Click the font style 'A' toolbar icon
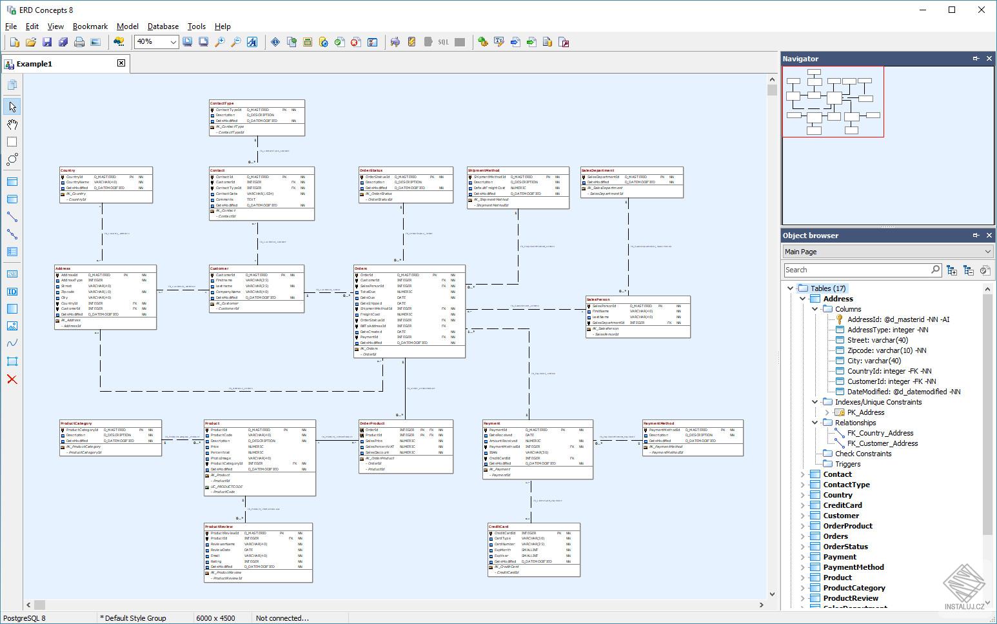 (x=252, y=42)
